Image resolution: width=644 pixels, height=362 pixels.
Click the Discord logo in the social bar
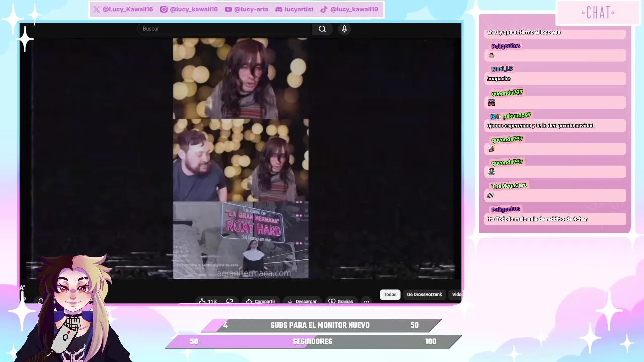[x=279, y=9]
